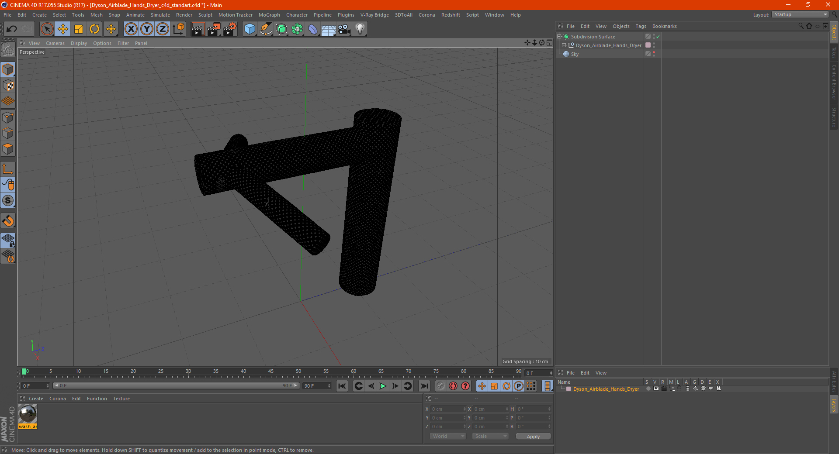839x454 pixels.
Task: Open viewport Cameras menu
Action: pos(55,43)
